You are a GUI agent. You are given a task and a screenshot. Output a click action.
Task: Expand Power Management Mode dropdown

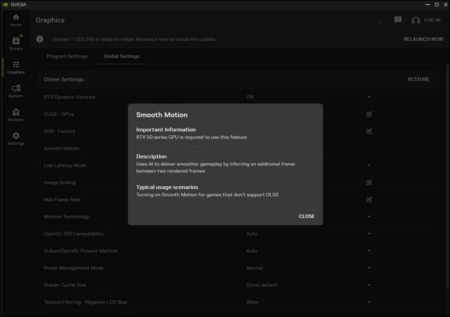369,268
